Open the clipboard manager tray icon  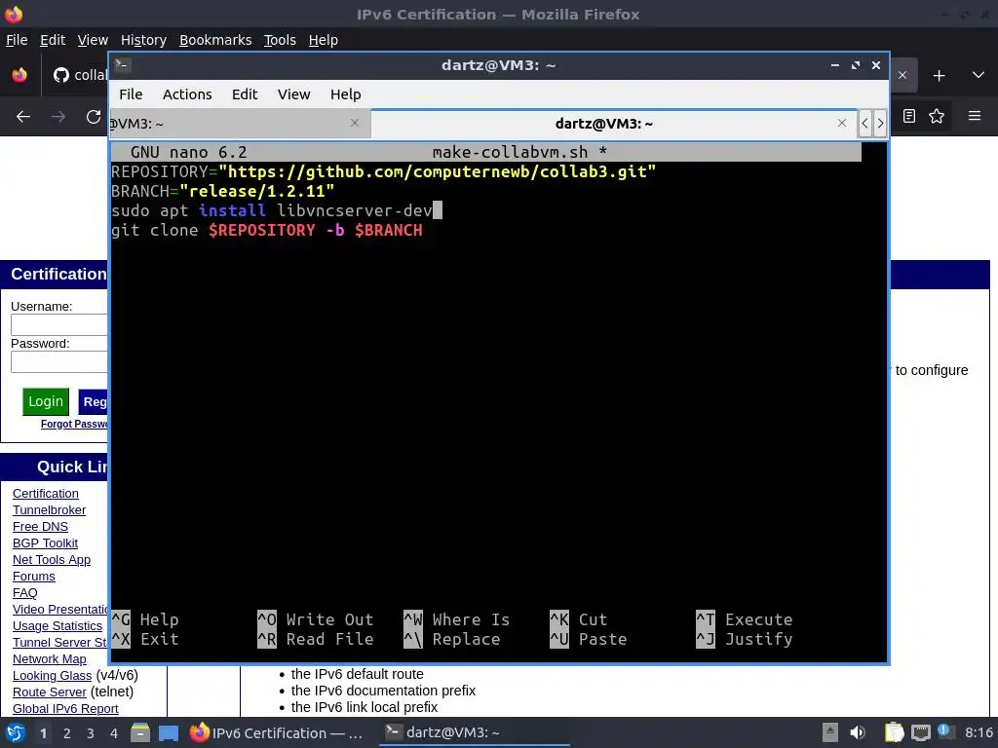tap(894, 732)
